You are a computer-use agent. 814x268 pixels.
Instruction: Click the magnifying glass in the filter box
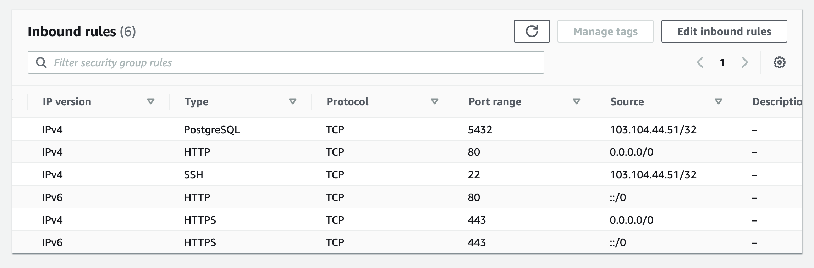click(x=42, y=62)
